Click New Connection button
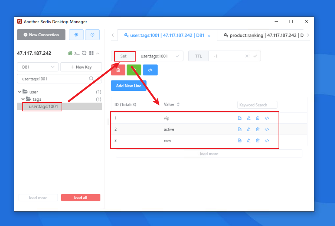Screen dimensions: 335x226 (41, 35)
